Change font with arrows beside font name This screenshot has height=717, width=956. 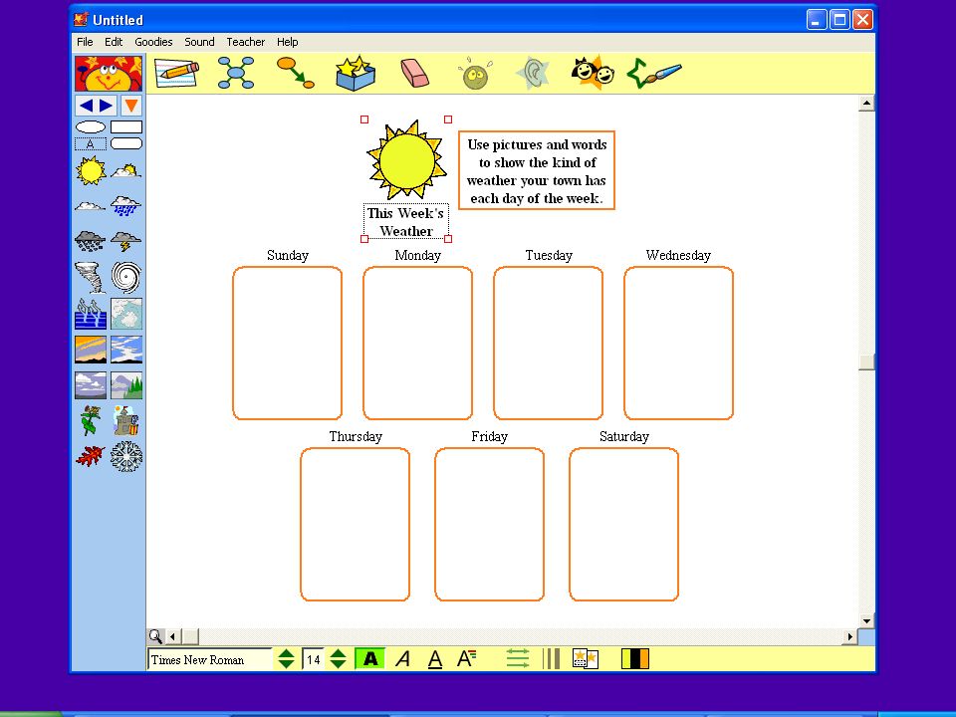tap(286, 659)
